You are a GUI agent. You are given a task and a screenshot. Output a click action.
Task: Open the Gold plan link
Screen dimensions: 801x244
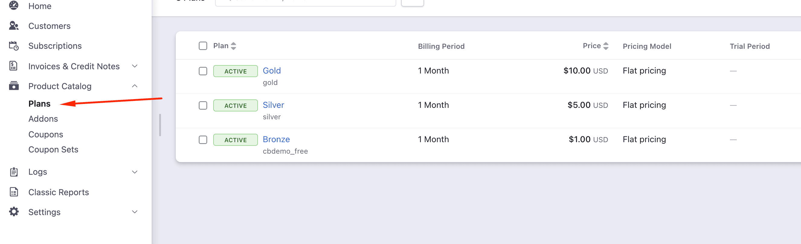coord(272,71)
